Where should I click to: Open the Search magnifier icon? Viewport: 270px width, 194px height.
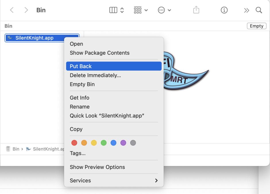[259, 10]
